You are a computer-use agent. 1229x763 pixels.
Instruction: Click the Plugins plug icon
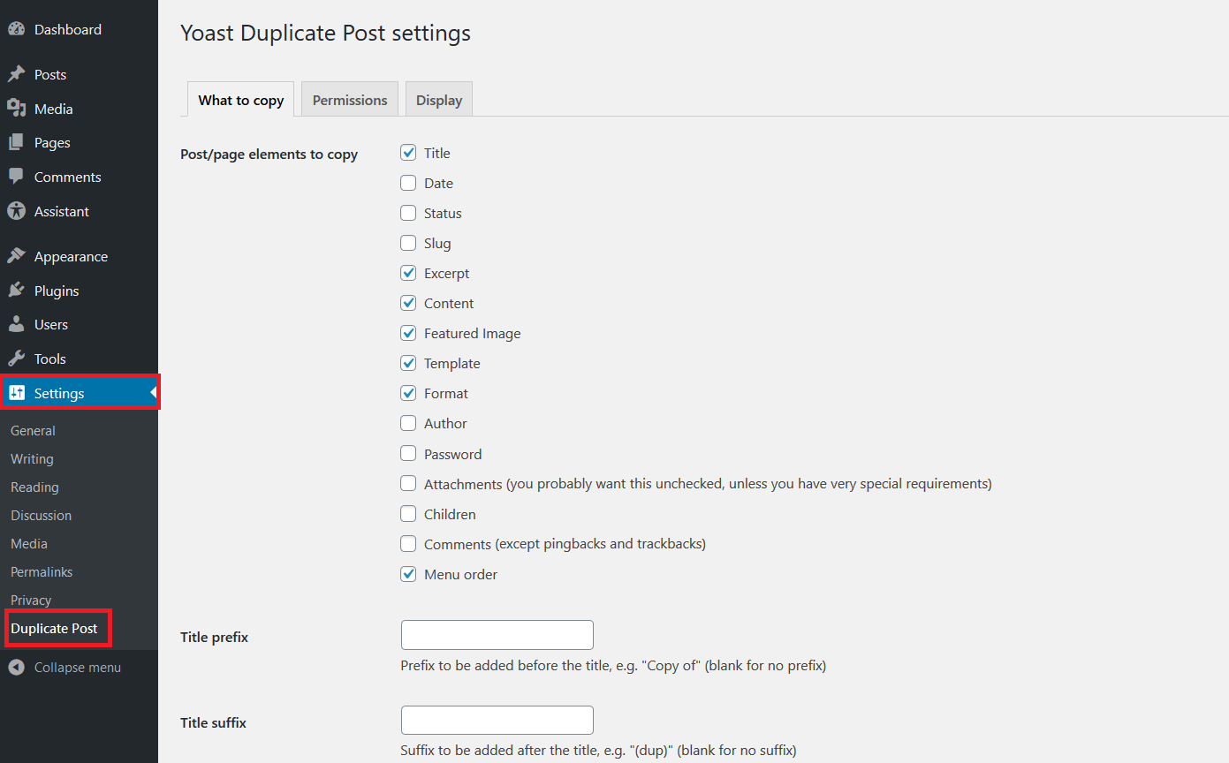16,291
